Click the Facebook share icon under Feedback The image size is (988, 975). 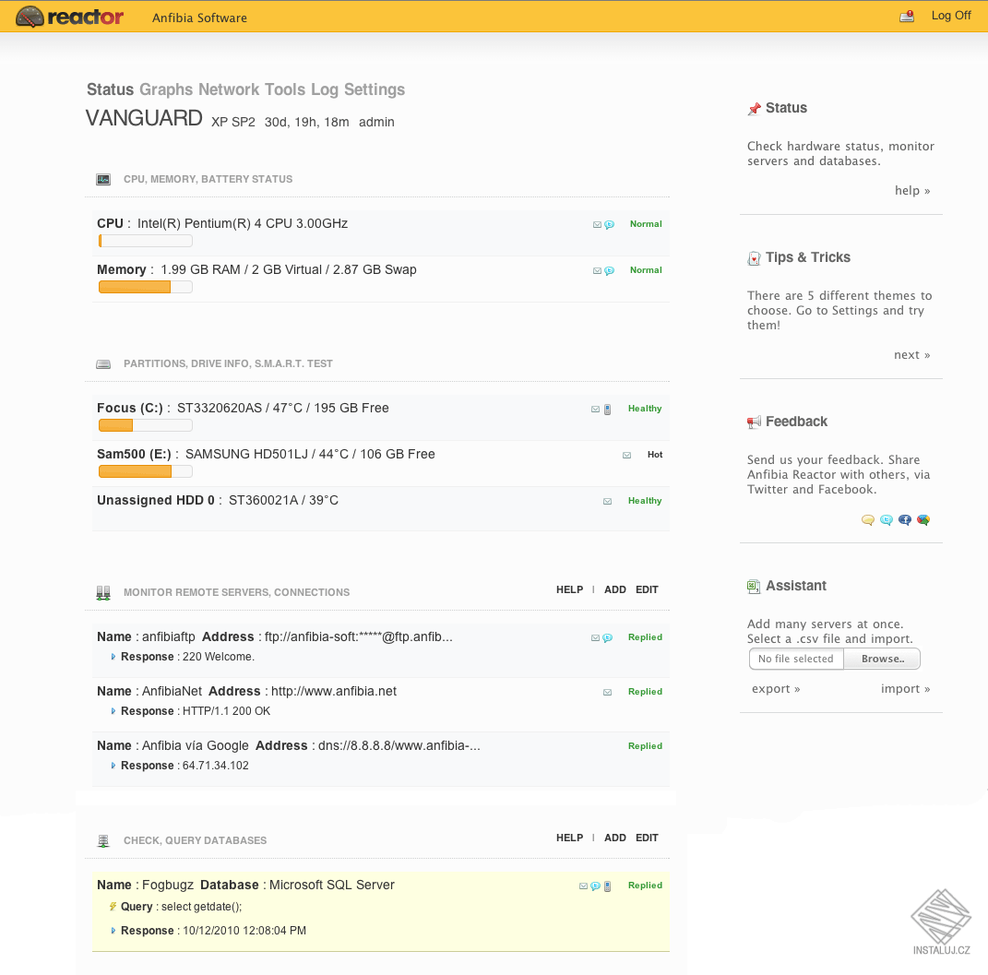pos(905,520)
